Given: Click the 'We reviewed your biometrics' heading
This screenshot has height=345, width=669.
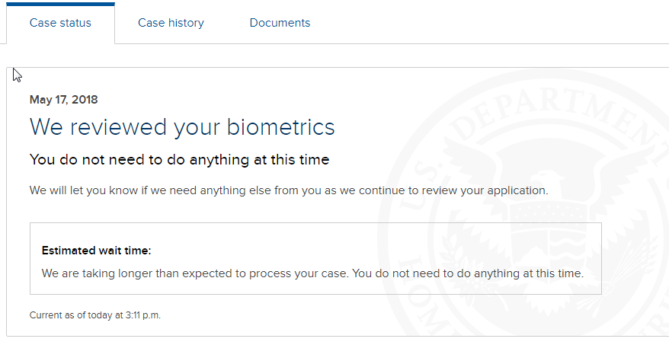Looking at the screenshot, I should pyautogui.click(x=182, y=127).
